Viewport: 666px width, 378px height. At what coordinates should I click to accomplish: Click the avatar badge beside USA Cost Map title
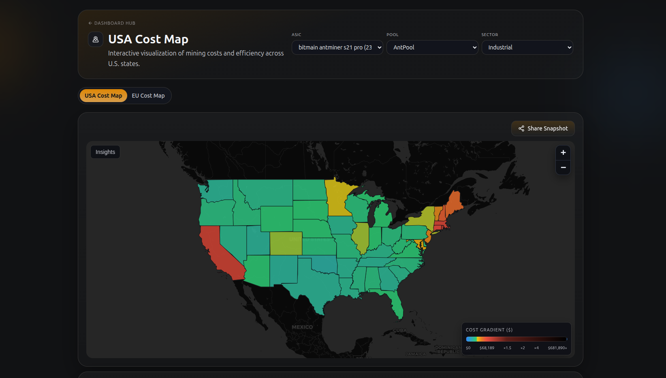(95, 39)
